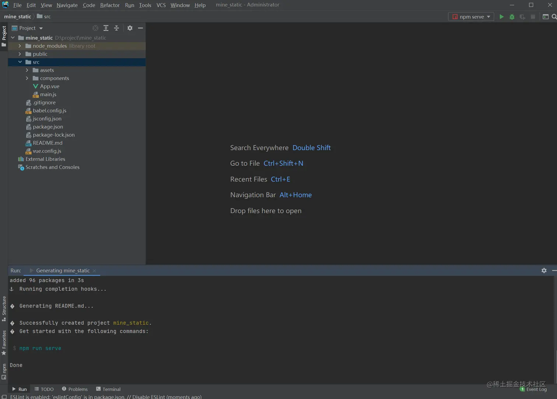Hide the Project panel with minus icon

(x=140, y=28)
